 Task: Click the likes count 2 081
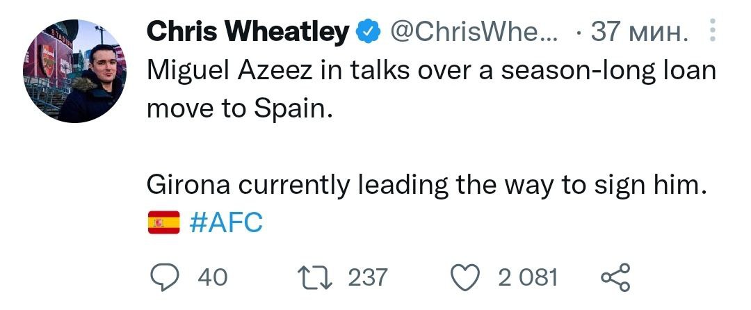(528, 278)
